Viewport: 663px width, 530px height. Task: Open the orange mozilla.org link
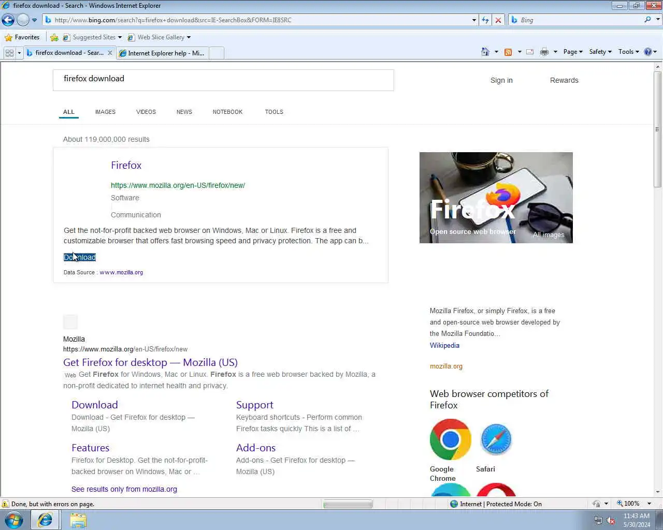tap(446, 366)
